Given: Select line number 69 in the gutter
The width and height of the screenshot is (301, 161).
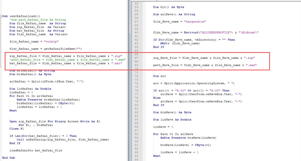Looking at the screenshot, I should click(136, 65).
